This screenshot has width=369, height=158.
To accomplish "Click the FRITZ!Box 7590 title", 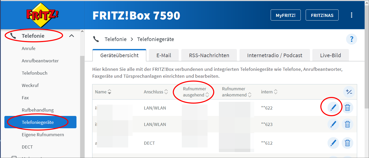I will click(x=136, y=15).
